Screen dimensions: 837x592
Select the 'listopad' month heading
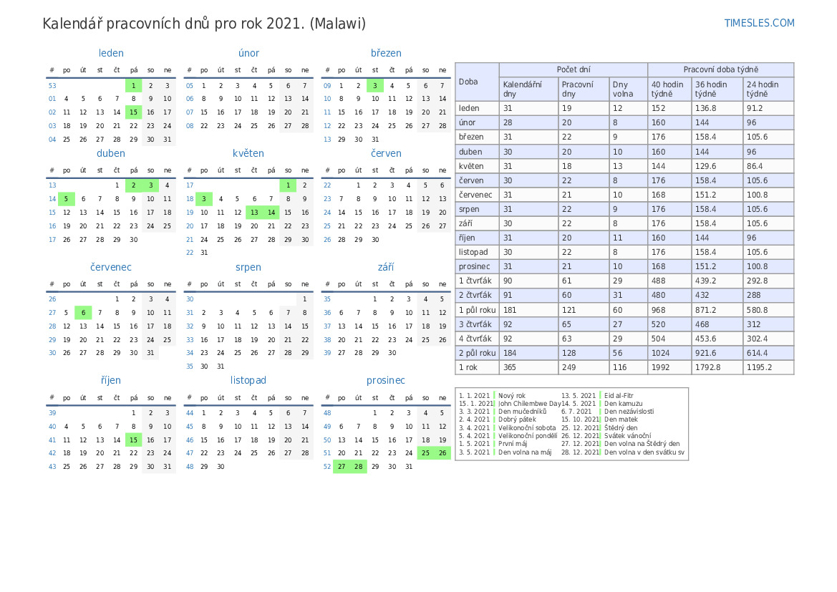248,380
